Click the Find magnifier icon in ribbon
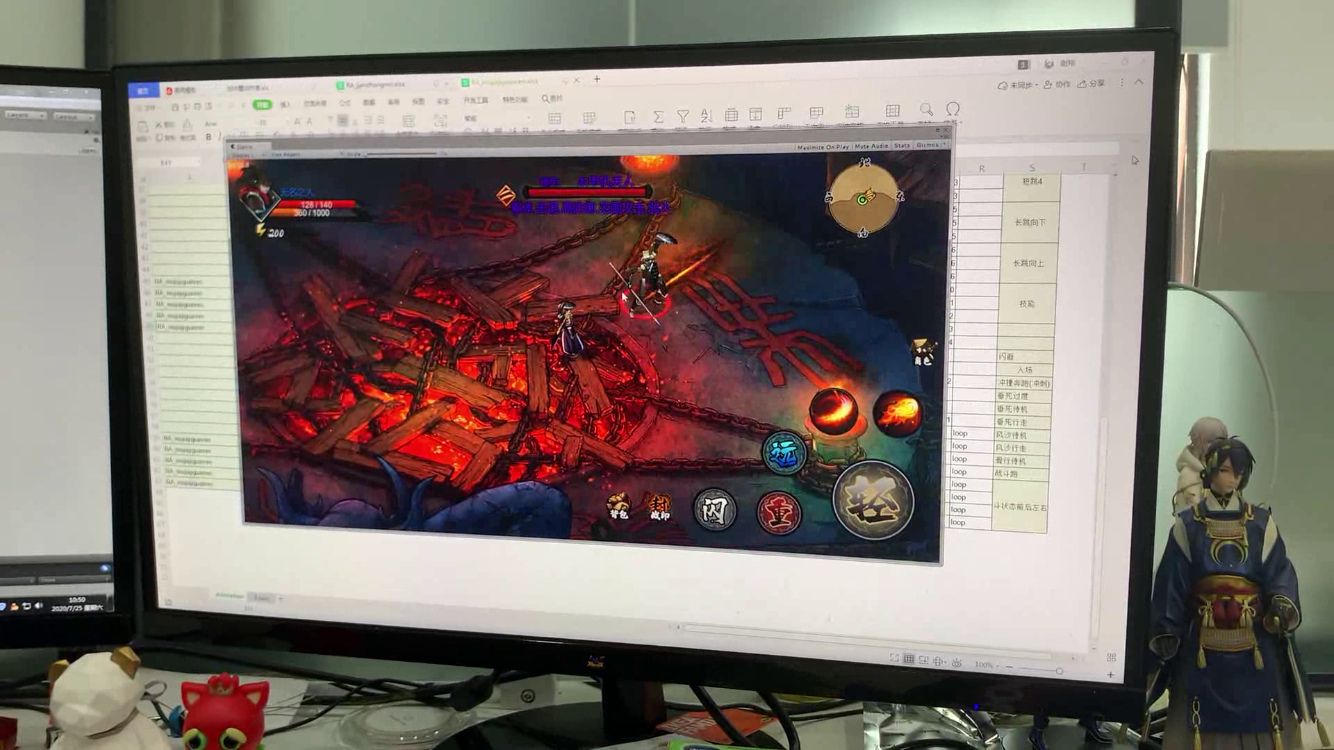Image resolution: width=1334 pixels, height=750 pixels. [926, 110]
